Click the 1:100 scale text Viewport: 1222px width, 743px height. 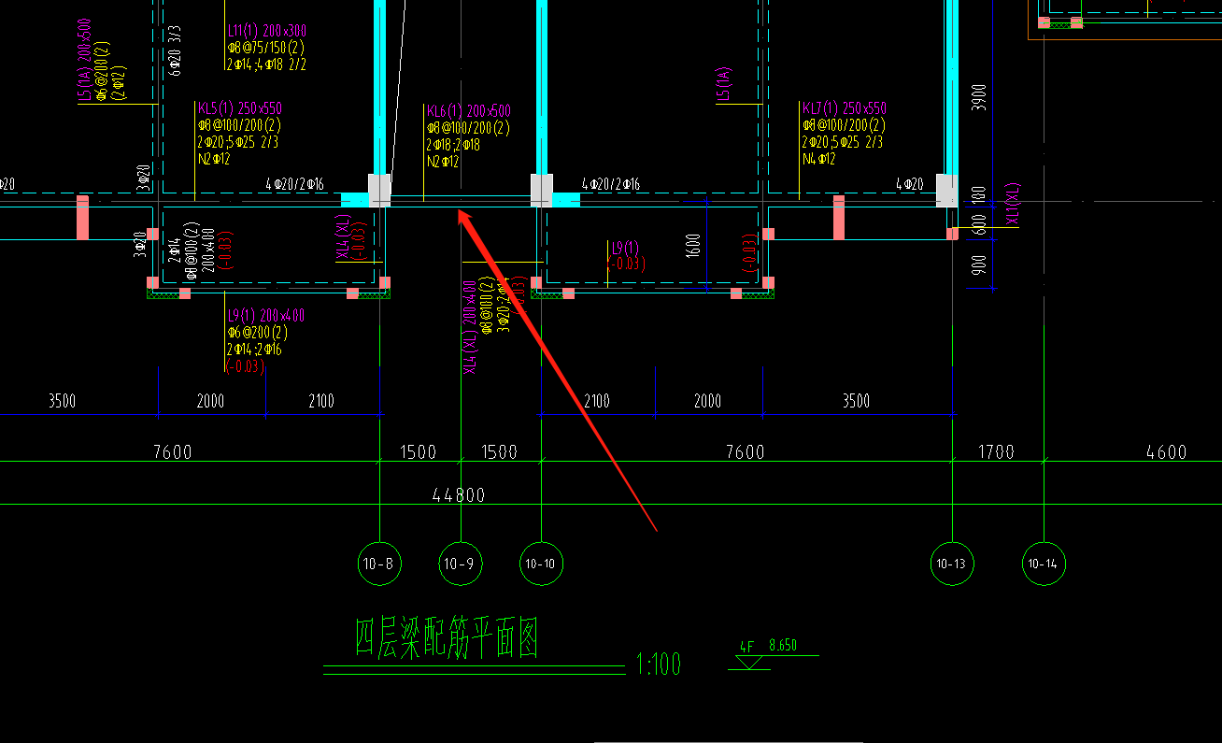coord(659,664)
